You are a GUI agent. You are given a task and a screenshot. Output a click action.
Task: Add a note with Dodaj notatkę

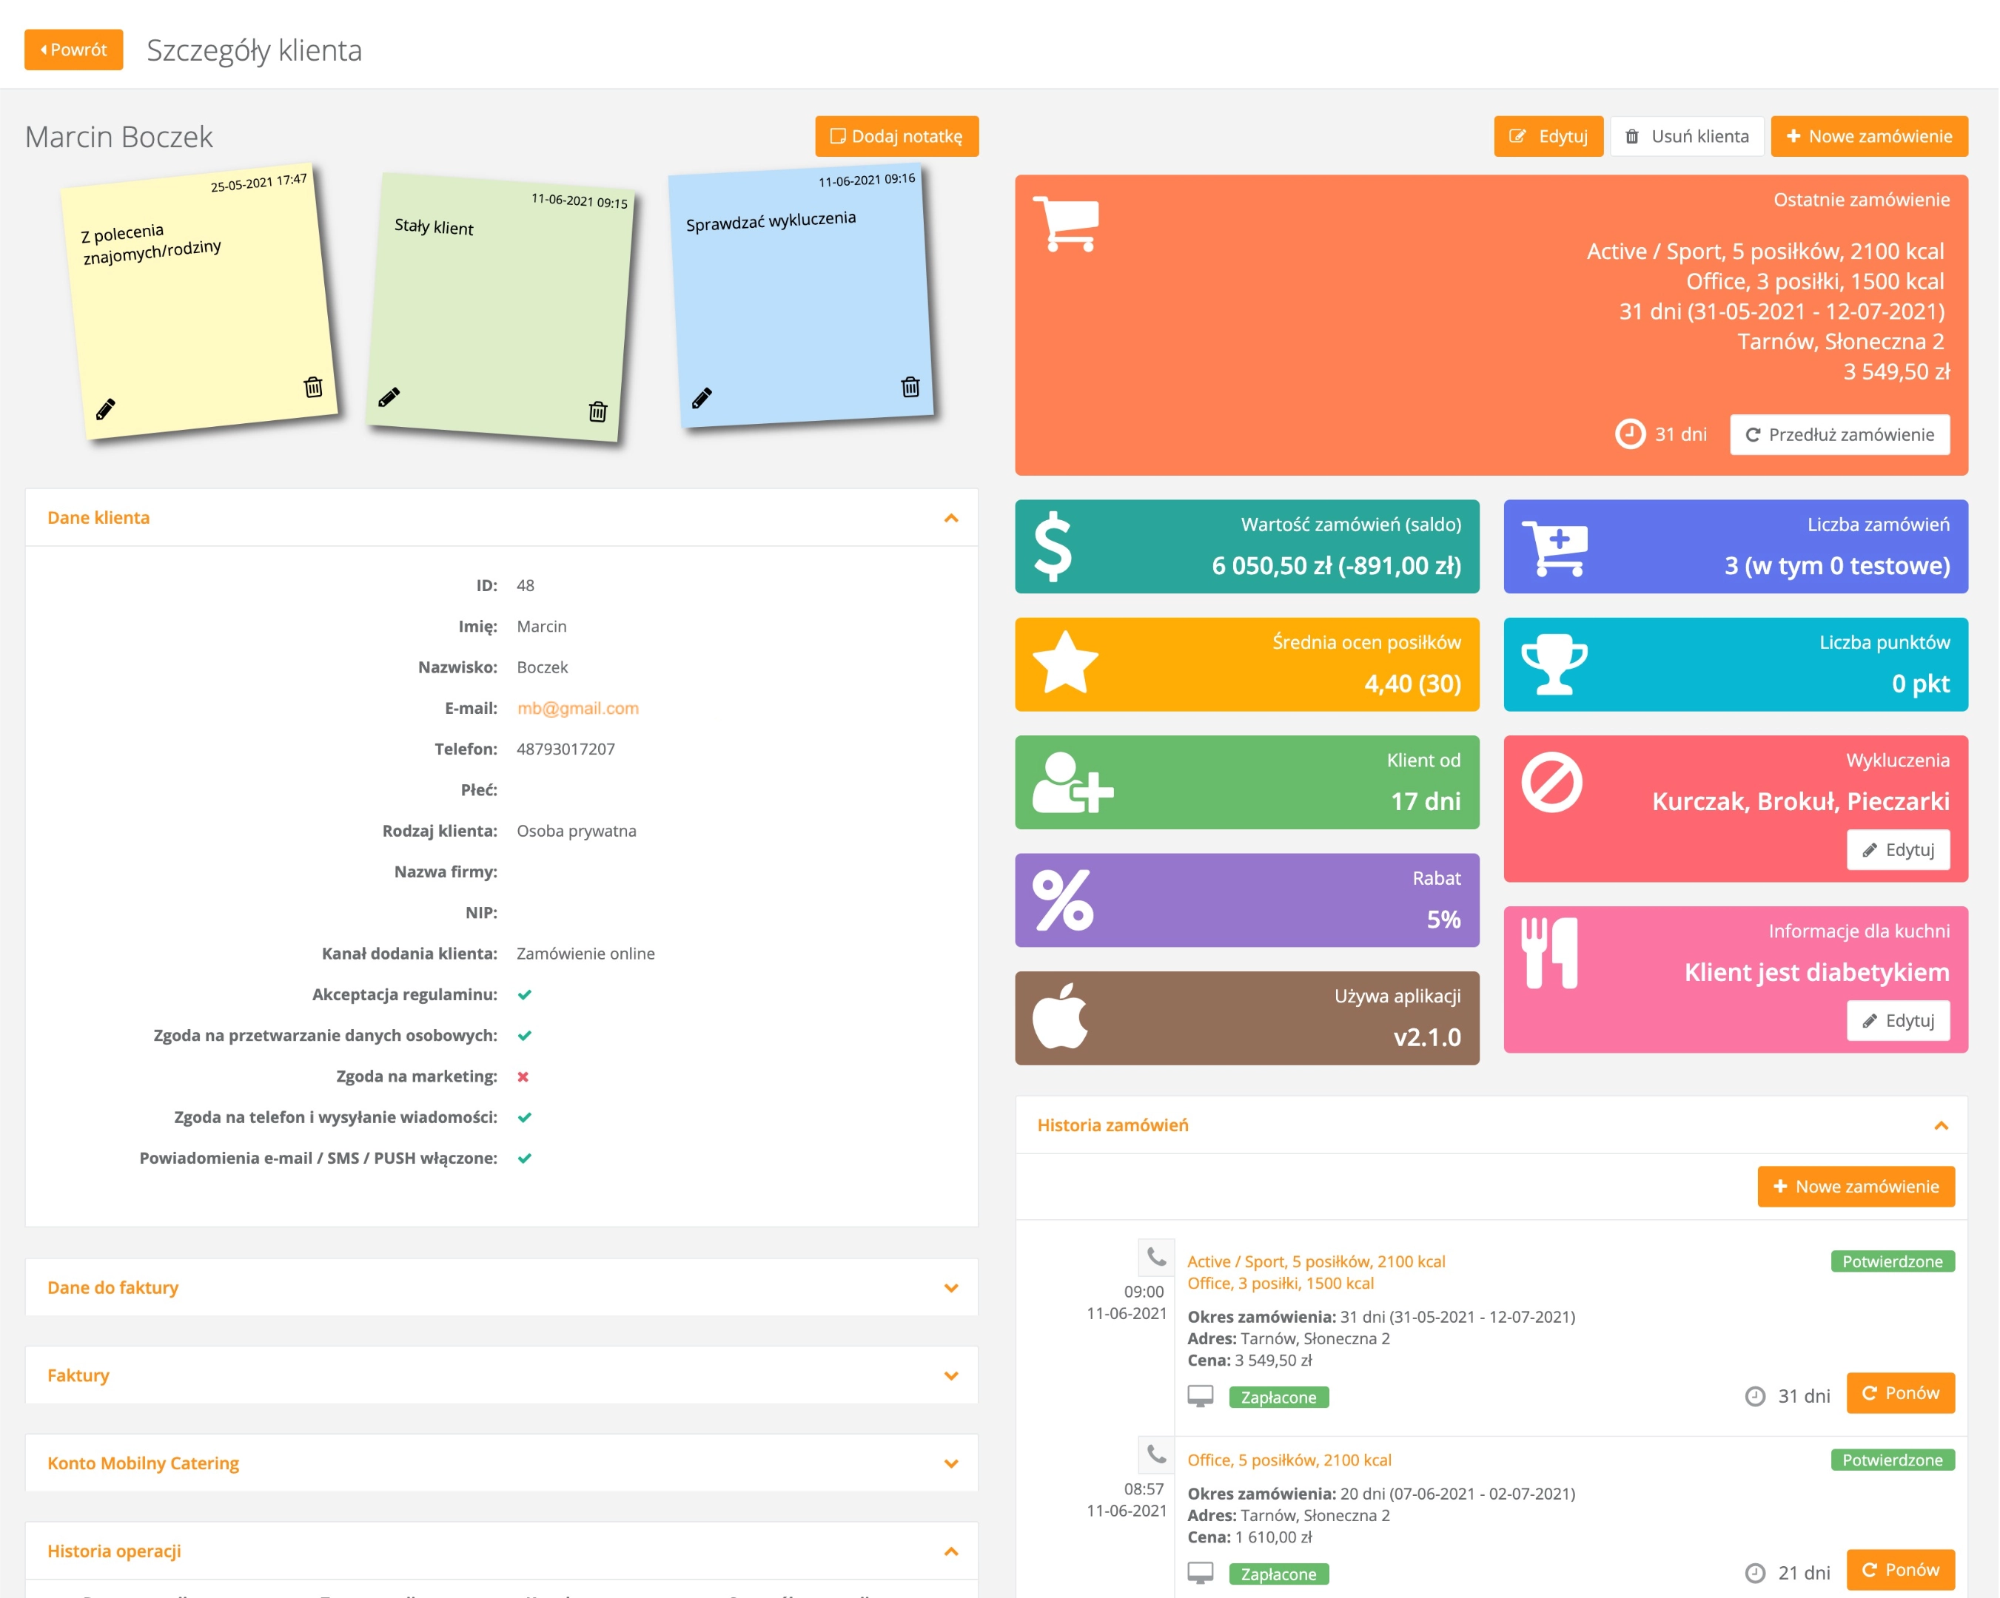click(896, 136)
